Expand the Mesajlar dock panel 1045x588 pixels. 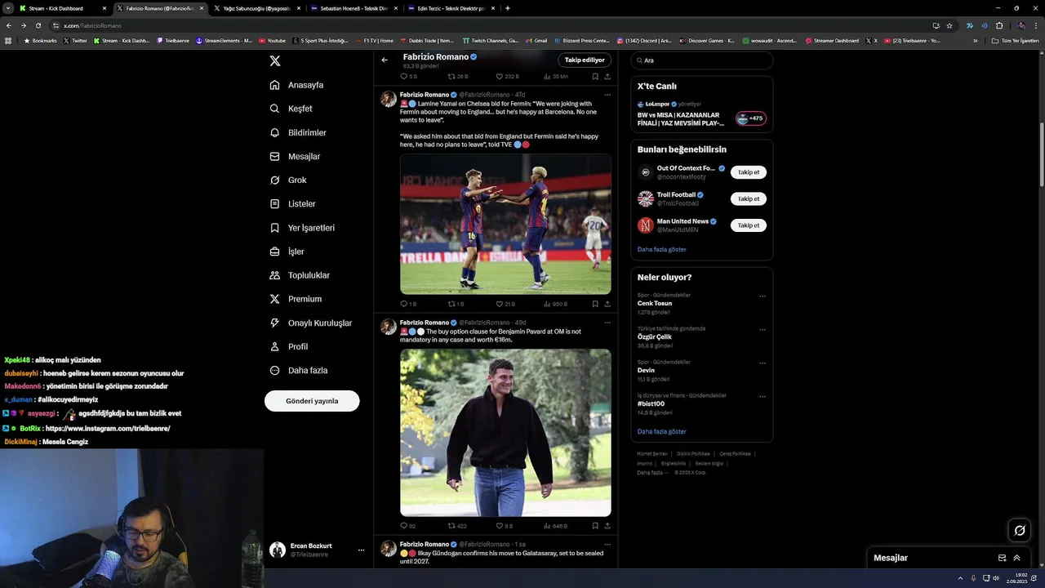(1017, 558)
